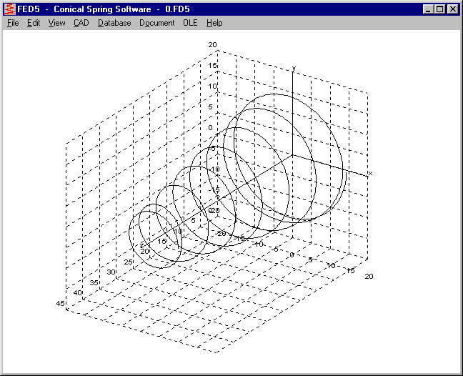The width and height of the screenshot is (463, 376).
Task: Close the Conical Spring Software window
Action: [452, 9]
